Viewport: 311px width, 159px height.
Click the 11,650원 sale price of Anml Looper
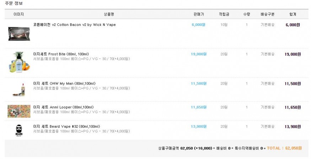coord(198,107)
